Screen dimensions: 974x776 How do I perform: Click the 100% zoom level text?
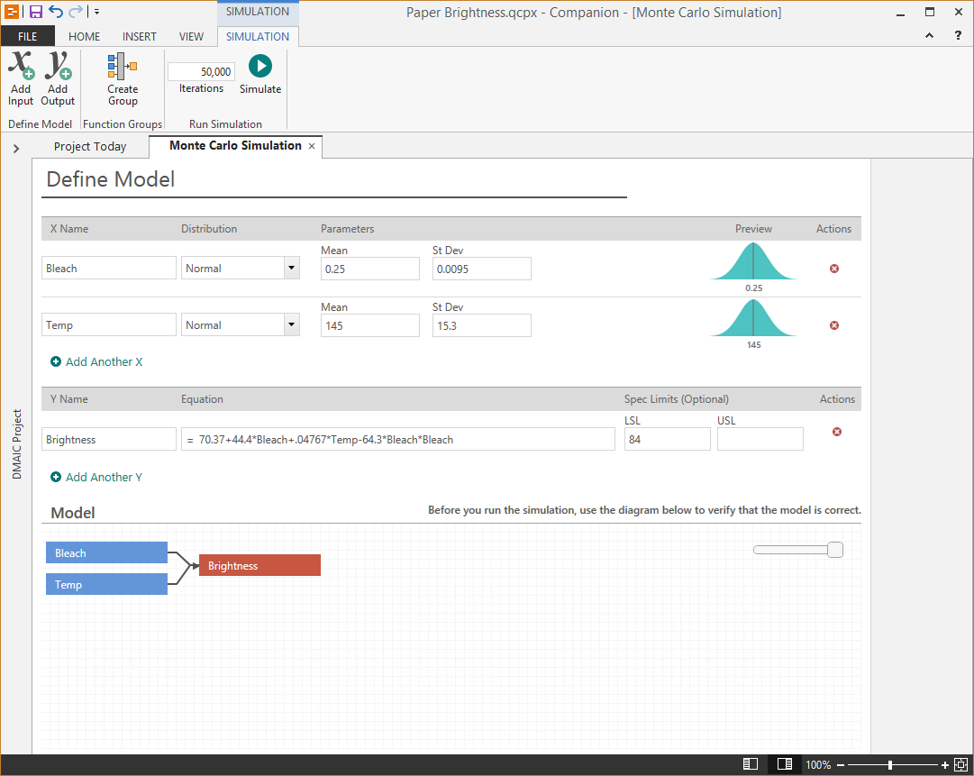pyautogui.click(x=818, y=765)
